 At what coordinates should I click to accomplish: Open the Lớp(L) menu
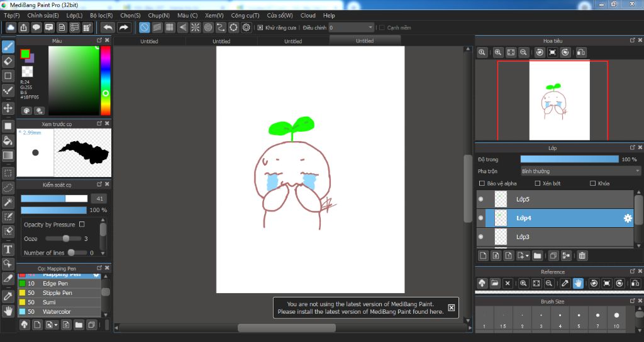point(74,16)
